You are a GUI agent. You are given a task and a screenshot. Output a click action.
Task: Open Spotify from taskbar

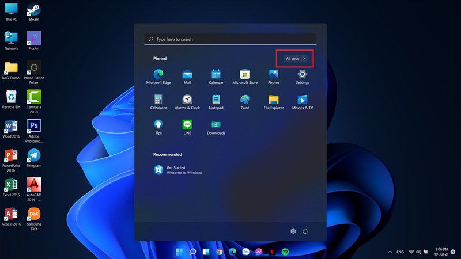click(285, 252)
